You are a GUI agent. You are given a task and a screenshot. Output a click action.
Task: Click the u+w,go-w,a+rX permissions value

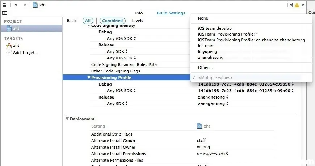click(x=212, y=154)
